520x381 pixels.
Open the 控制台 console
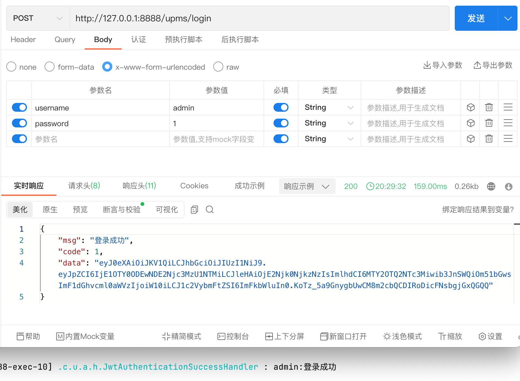coord(233,336)
